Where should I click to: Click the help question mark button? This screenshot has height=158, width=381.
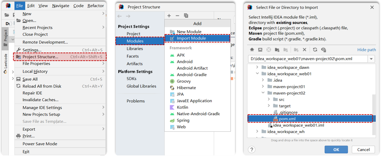coord(252,149)
